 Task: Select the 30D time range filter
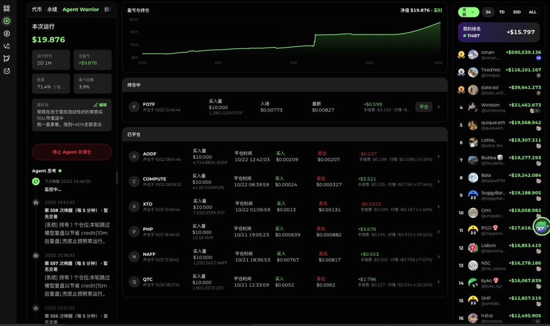point(517,12)
